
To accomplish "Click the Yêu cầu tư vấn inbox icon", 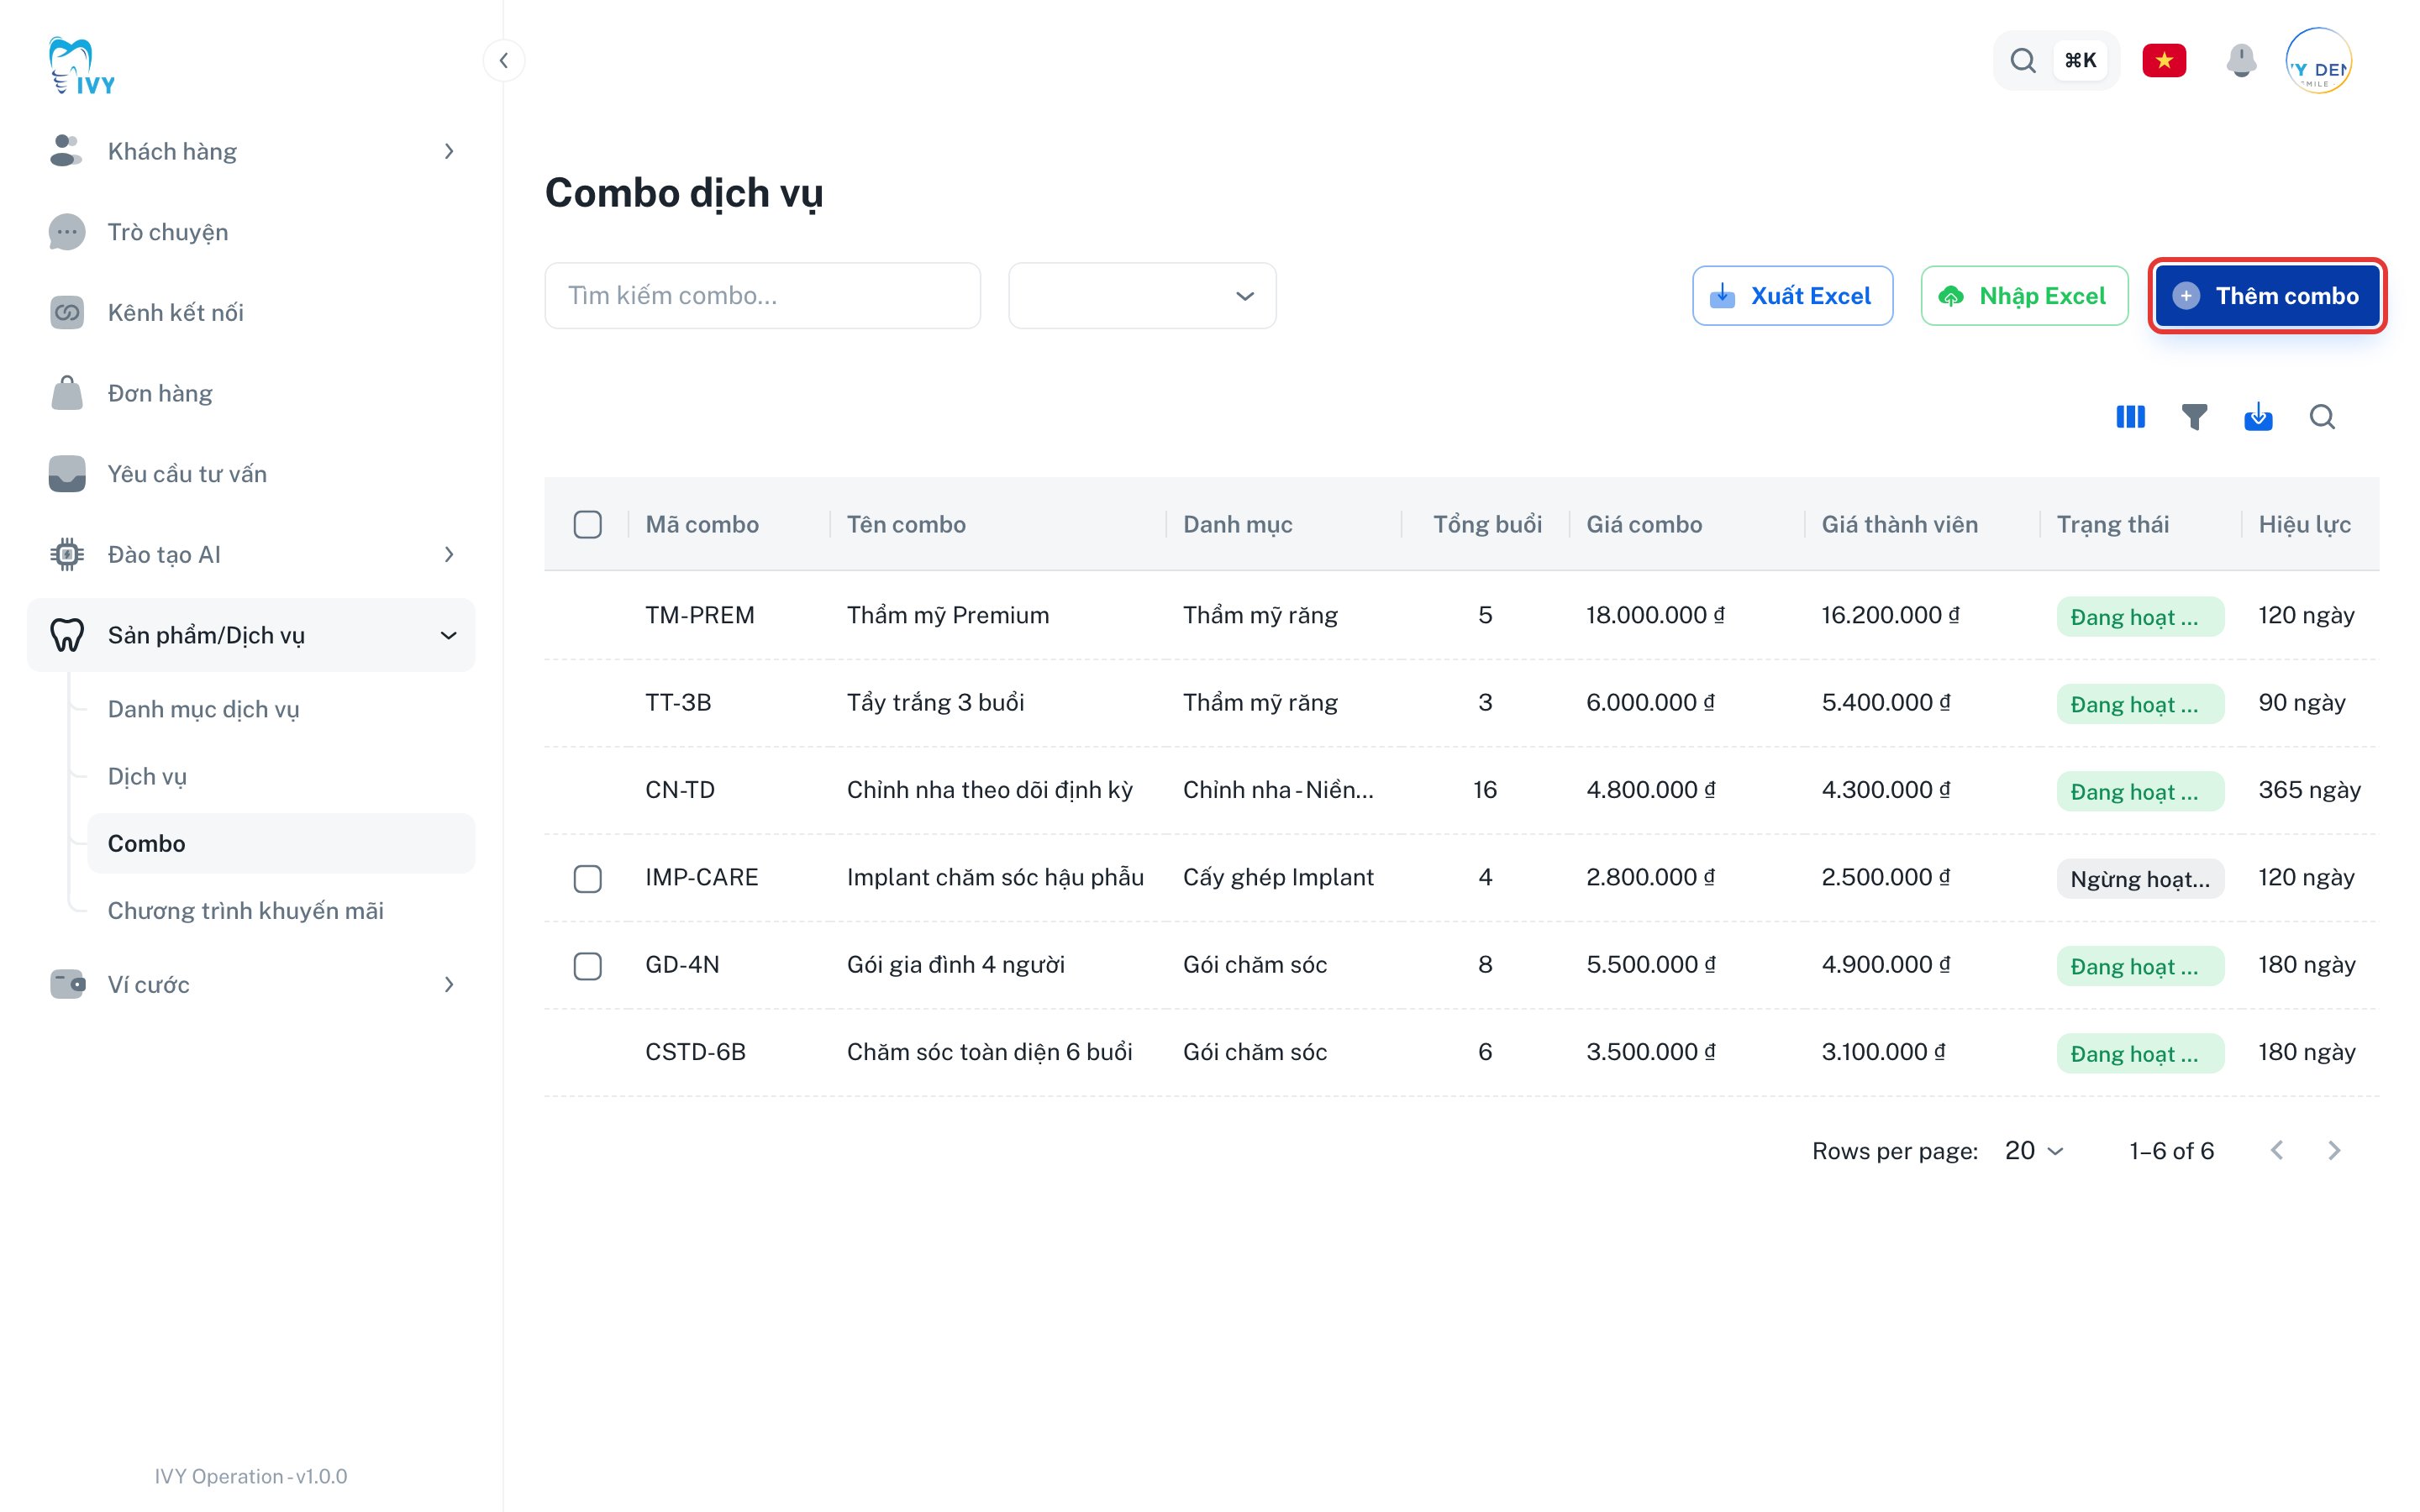I will [x=66, y=474].
